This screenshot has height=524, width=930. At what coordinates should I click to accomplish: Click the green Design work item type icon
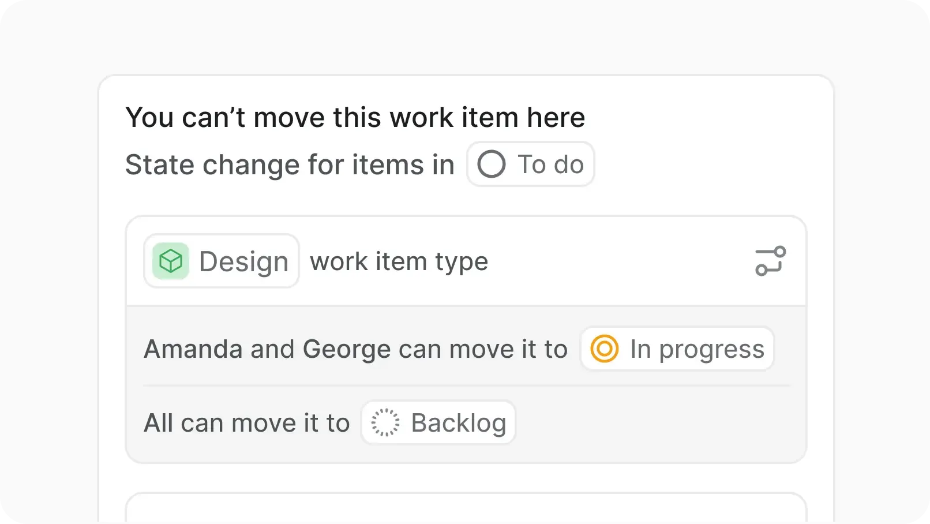(x=170, y=261)
